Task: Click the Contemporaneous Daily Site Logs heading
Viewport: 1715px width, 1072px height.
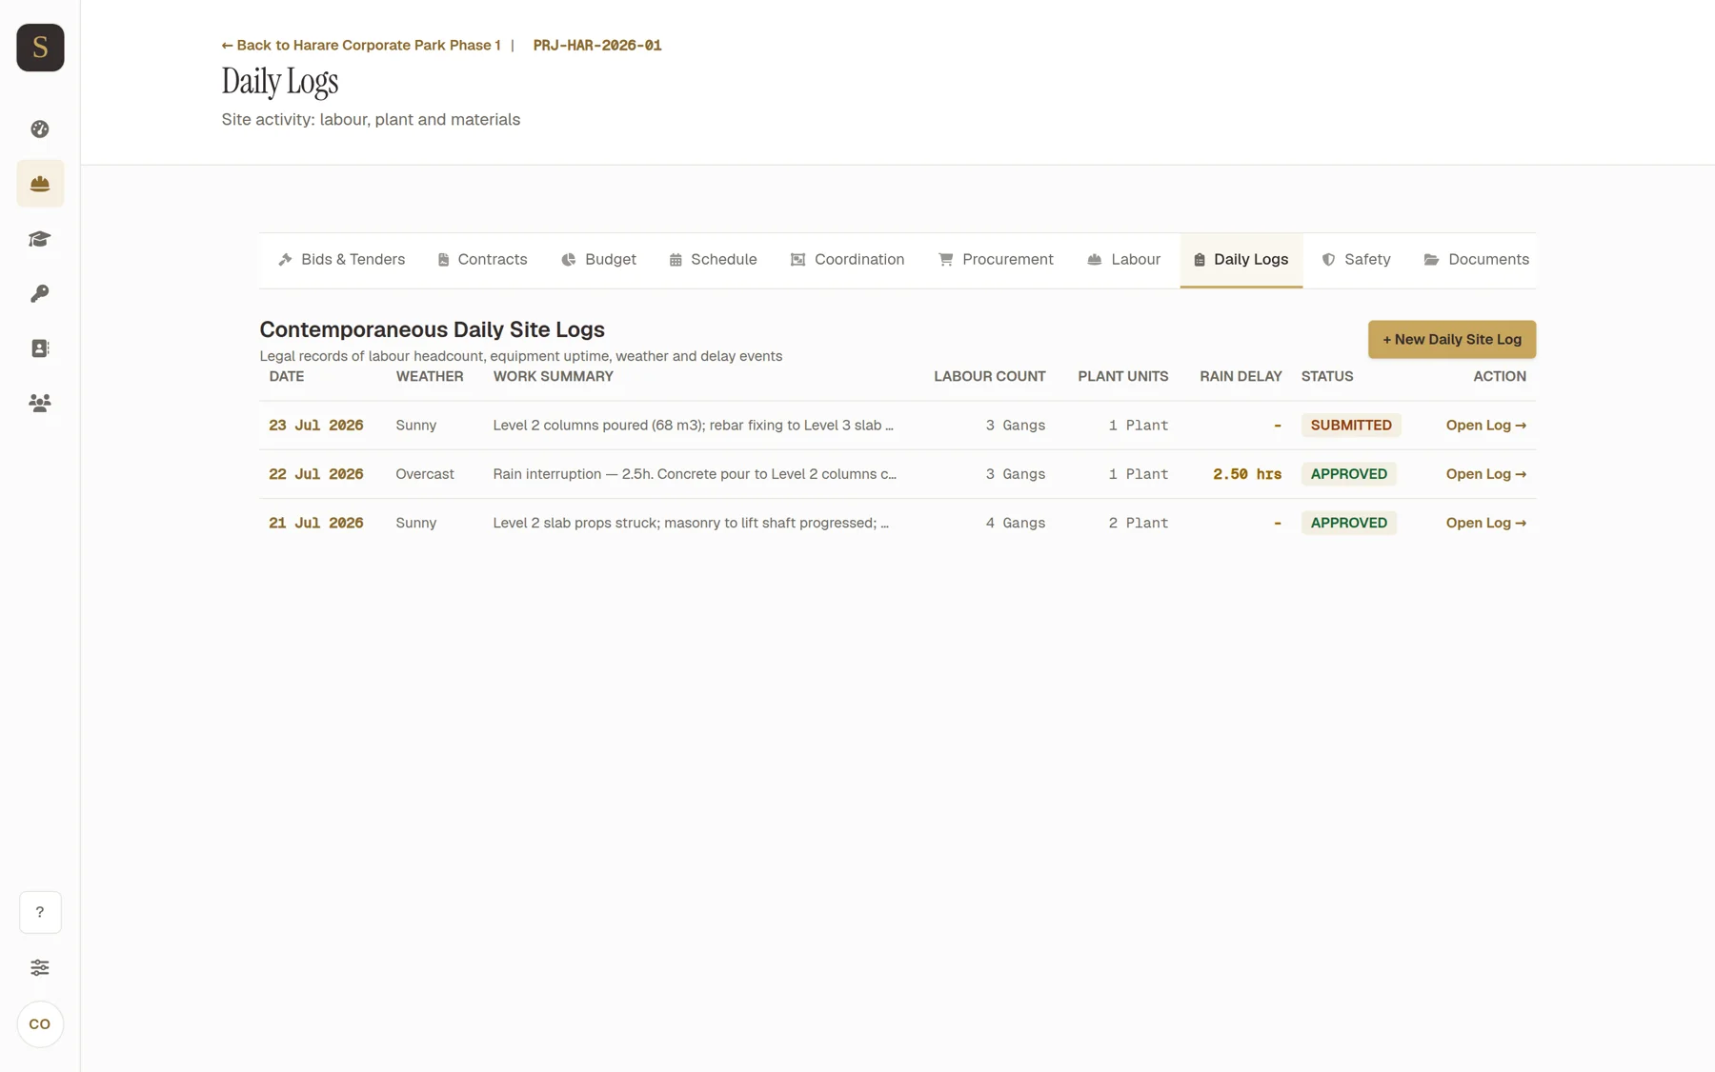Action: pyautogui.click(x=433, y=329)
